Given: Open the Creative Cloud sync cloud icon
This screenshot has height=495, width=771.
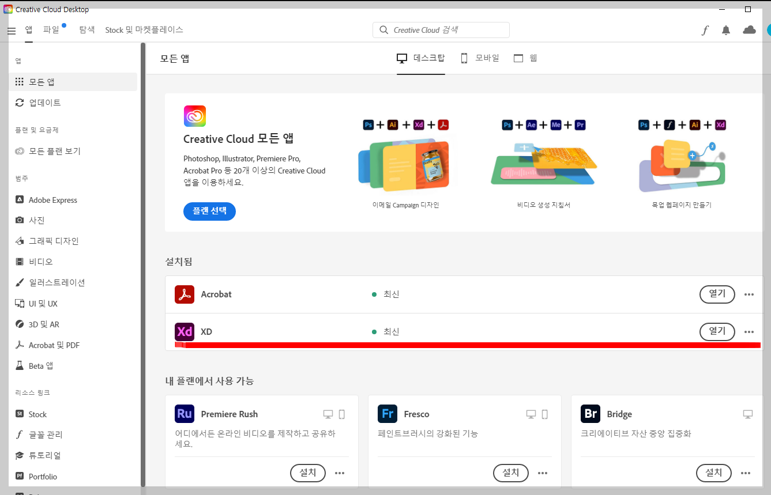Looking at the screenshot, I should pyautogui.click(x=749, y=29).
